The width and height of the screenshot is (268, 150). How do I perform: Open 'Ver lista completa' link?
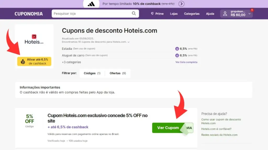coord(186,62)
